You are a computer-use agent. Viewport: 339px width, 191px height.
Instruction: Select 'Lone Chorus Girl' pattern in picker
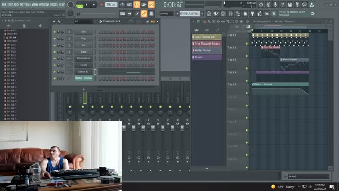pos(207,37)
